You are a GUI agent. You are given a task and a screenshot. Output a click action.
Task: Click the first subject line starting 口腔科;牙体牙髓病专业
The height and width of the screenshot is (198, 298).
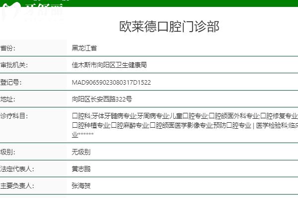point(185,116)
